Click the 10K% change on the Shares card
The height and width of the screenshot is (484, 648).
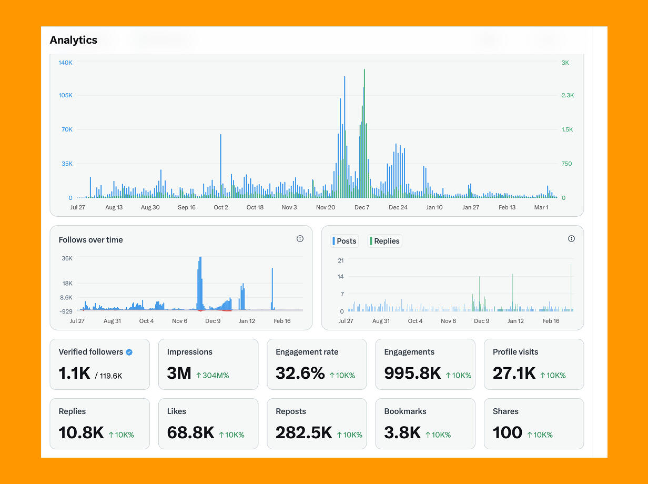coord(540,435)
